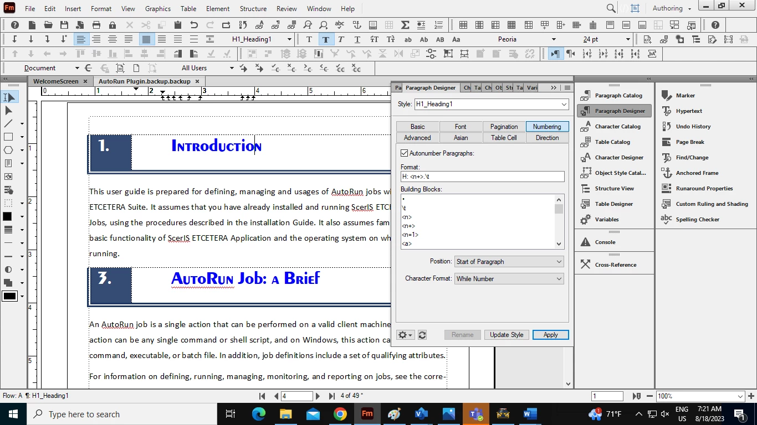The height and width of the screenshot is (425, 757).
Task: Toggle left-to-right paragraph direction icon
Action: (x=555, y=54)
